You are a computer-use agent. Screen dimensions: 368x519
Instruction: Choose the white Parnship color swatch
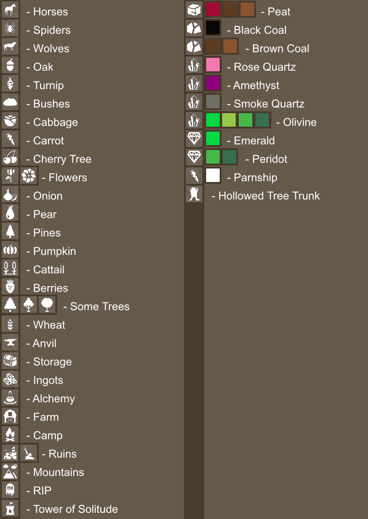tap(213, 175)
